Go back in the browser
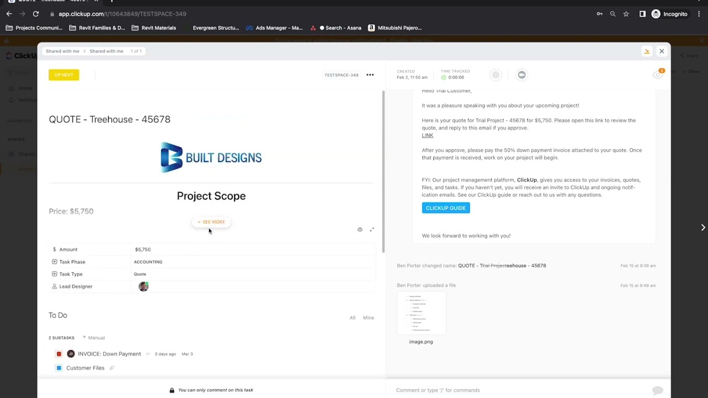The height and width of the screenshot is (398, 708). (x=9, y=14)
